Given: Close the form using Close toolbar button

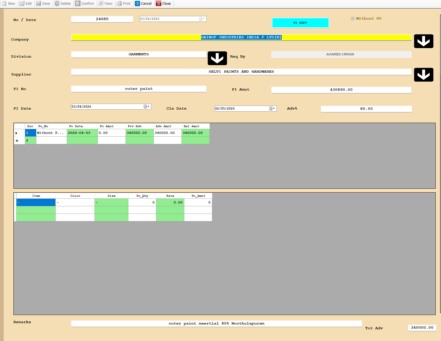Looking at the screenshot, I should point(159,3).
